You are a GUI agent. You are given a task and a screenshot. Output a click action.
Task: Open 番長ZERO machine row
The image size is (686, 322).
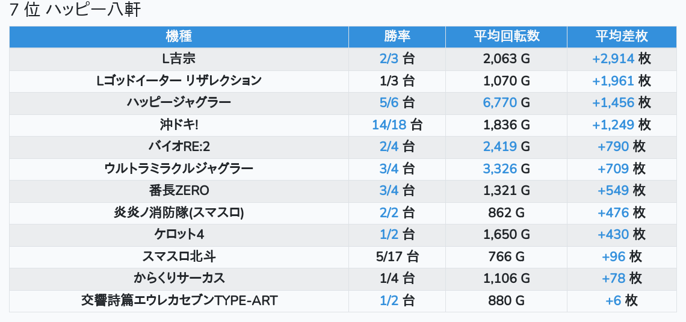[343, 191]
